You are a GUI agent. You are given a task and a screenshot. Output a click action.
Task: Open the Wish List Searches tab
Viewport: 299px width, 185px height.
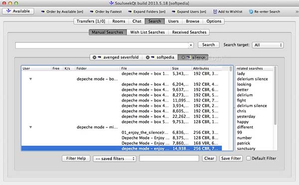(x=148, y=32)
